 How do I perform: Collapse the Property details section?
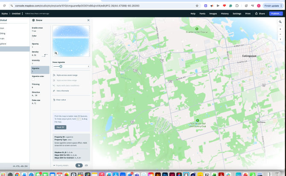(x=54, y=165)
